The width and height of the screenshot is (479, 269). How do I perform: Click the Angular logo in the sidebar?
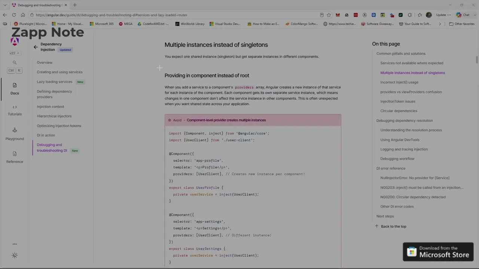click(15, 41)
